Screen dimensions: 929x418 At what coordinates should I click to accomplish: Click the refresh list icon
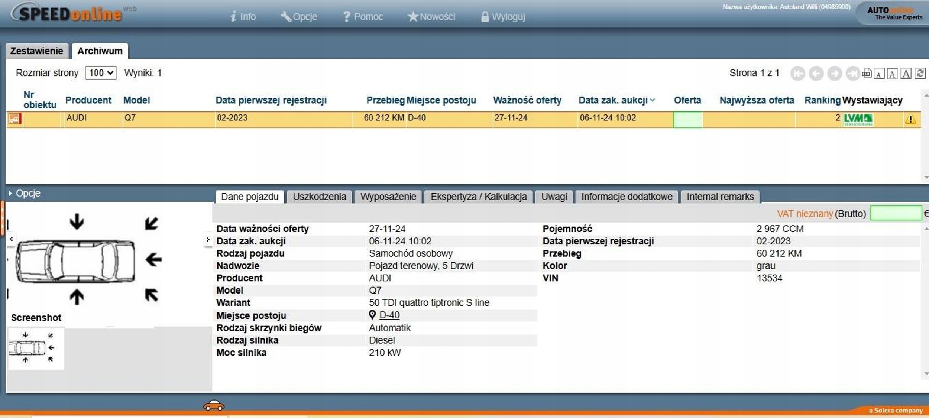click(920, 74)
